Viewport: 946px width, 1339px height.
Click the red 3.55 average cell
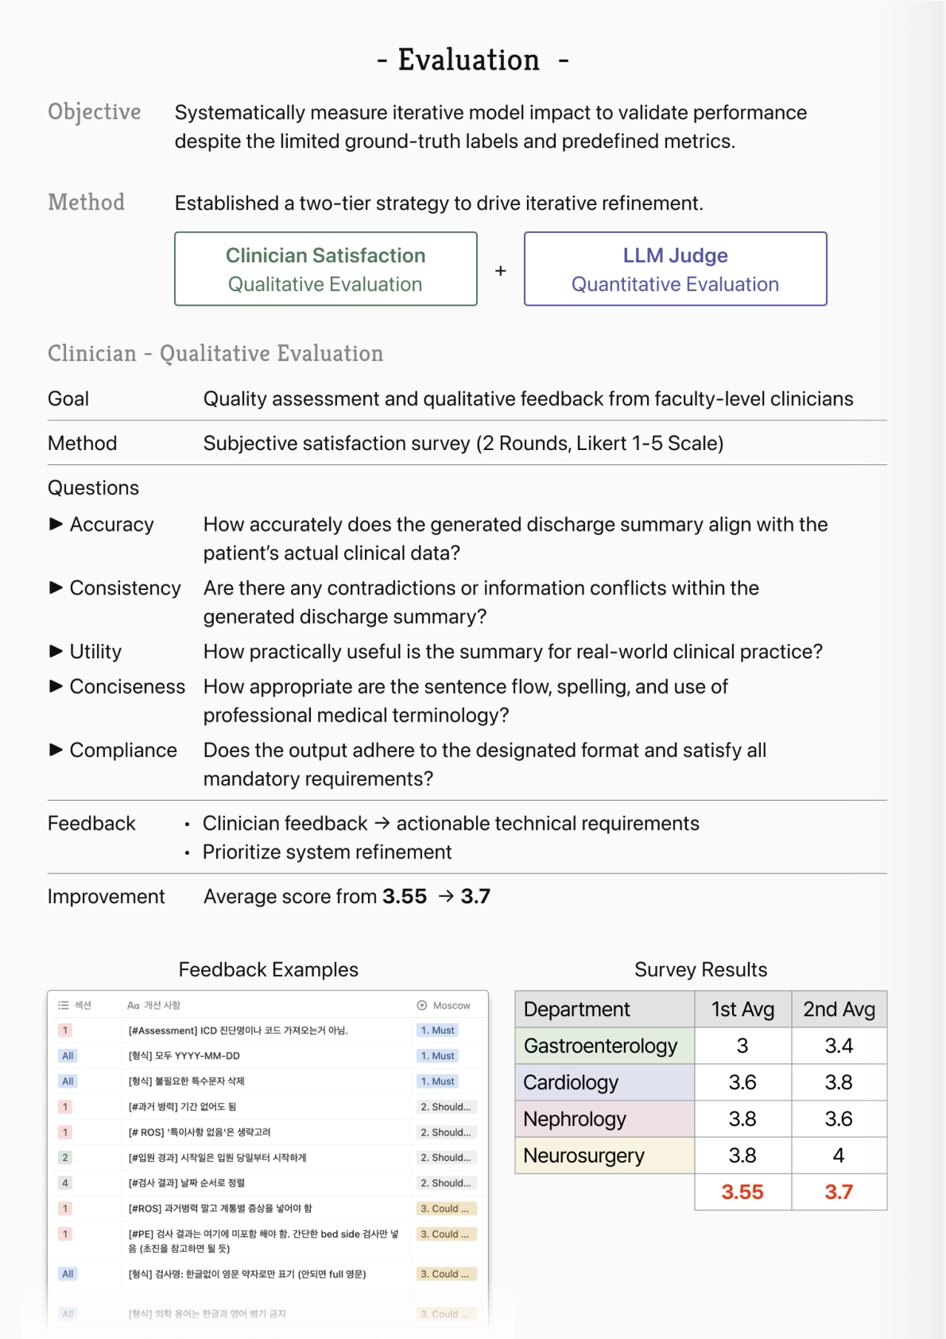pyautogui.click(x=742, y=1192)
